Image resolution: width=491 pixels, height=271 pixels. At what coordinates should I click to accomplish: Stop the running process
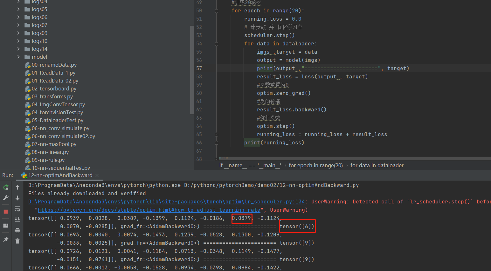pos(6,212)
